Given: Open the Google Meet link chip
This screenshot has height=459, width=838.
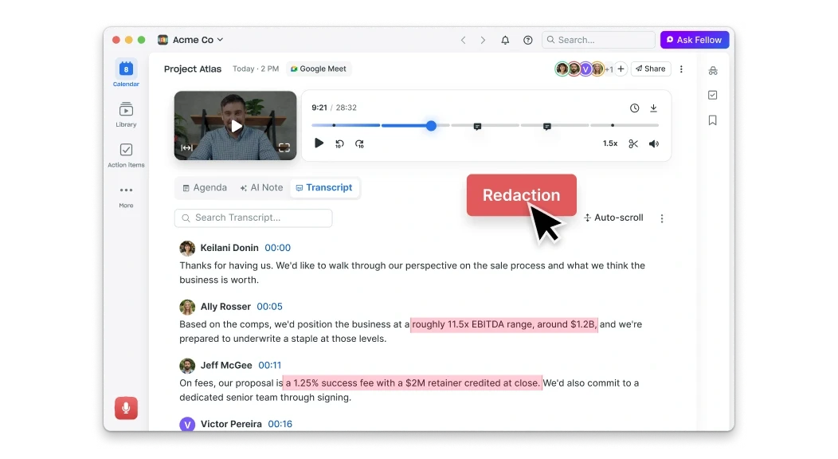Looking at the screenshot, I should click(319, 69).
